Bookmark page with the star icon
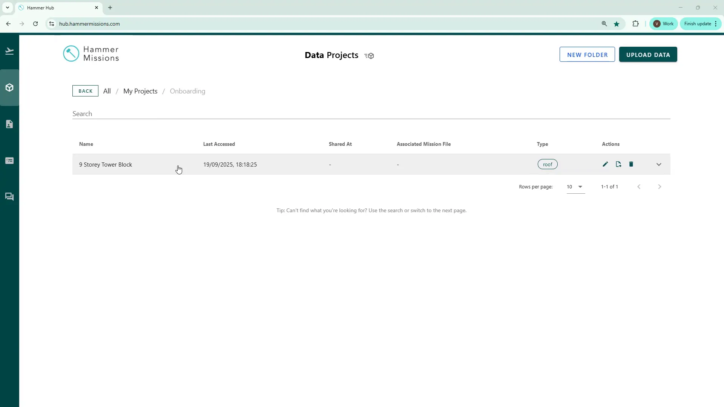This screenshot has height=407, width=724. tap(617, 24)
